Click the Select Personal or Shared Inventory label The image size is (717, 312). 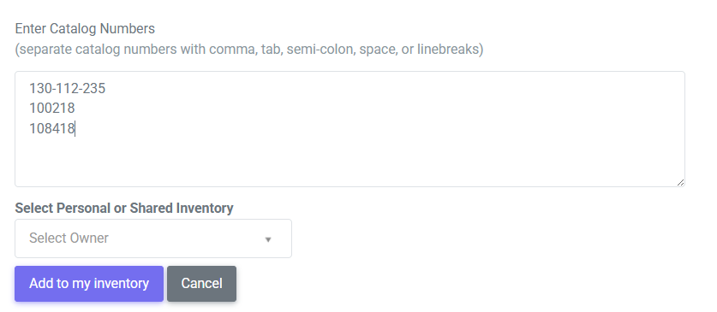(x=124, y=208)
